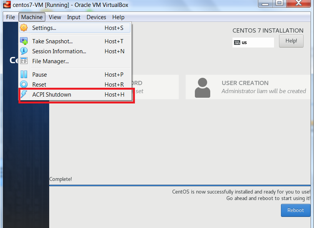Open the Help menu in menu bar
The width and height of the screenshot is (314, 228).
118,17
